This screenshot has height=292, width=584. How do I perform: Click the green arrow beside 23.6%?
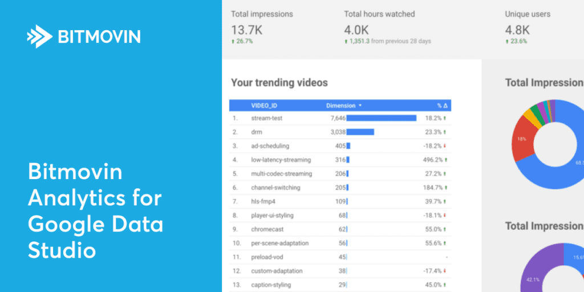[507, 41]
